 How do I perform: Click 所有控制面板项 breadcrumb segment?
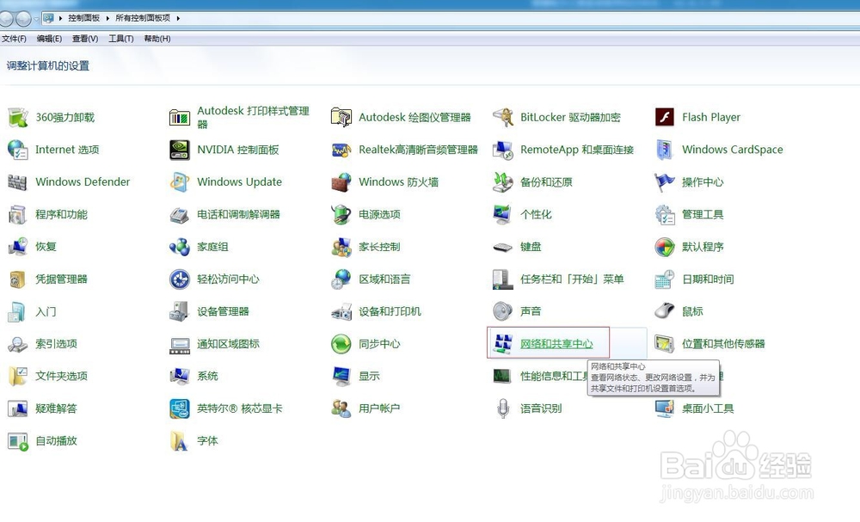click(143, 18)
